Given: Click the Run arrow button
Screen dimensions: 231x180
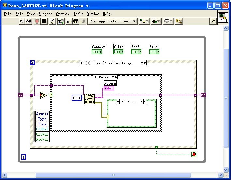Looking at the screenshot, I should tap(22, 21).
